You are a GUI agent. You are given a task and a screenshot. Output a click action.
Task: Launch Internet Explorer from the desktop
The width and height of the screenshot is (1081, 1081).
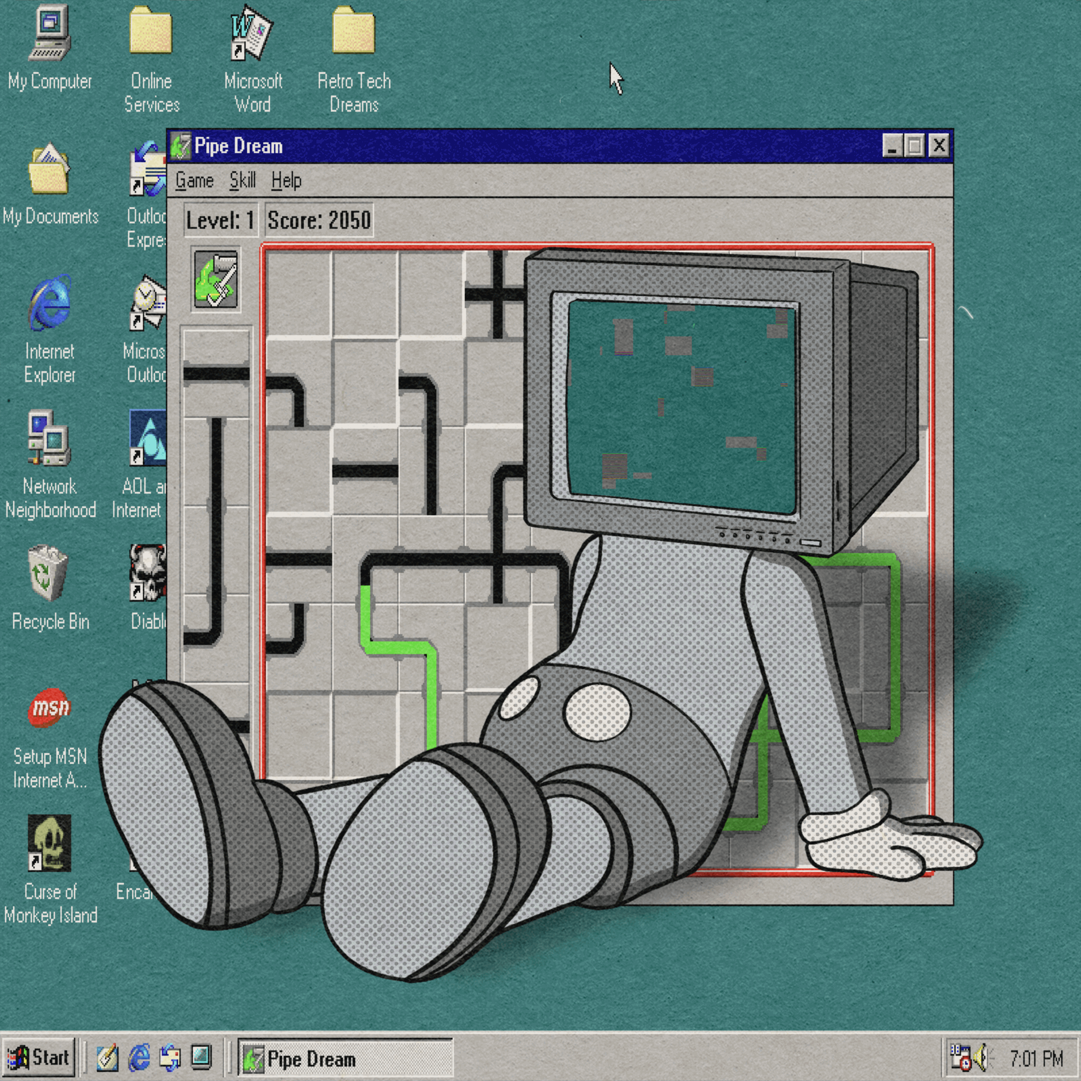coord(50,303)
